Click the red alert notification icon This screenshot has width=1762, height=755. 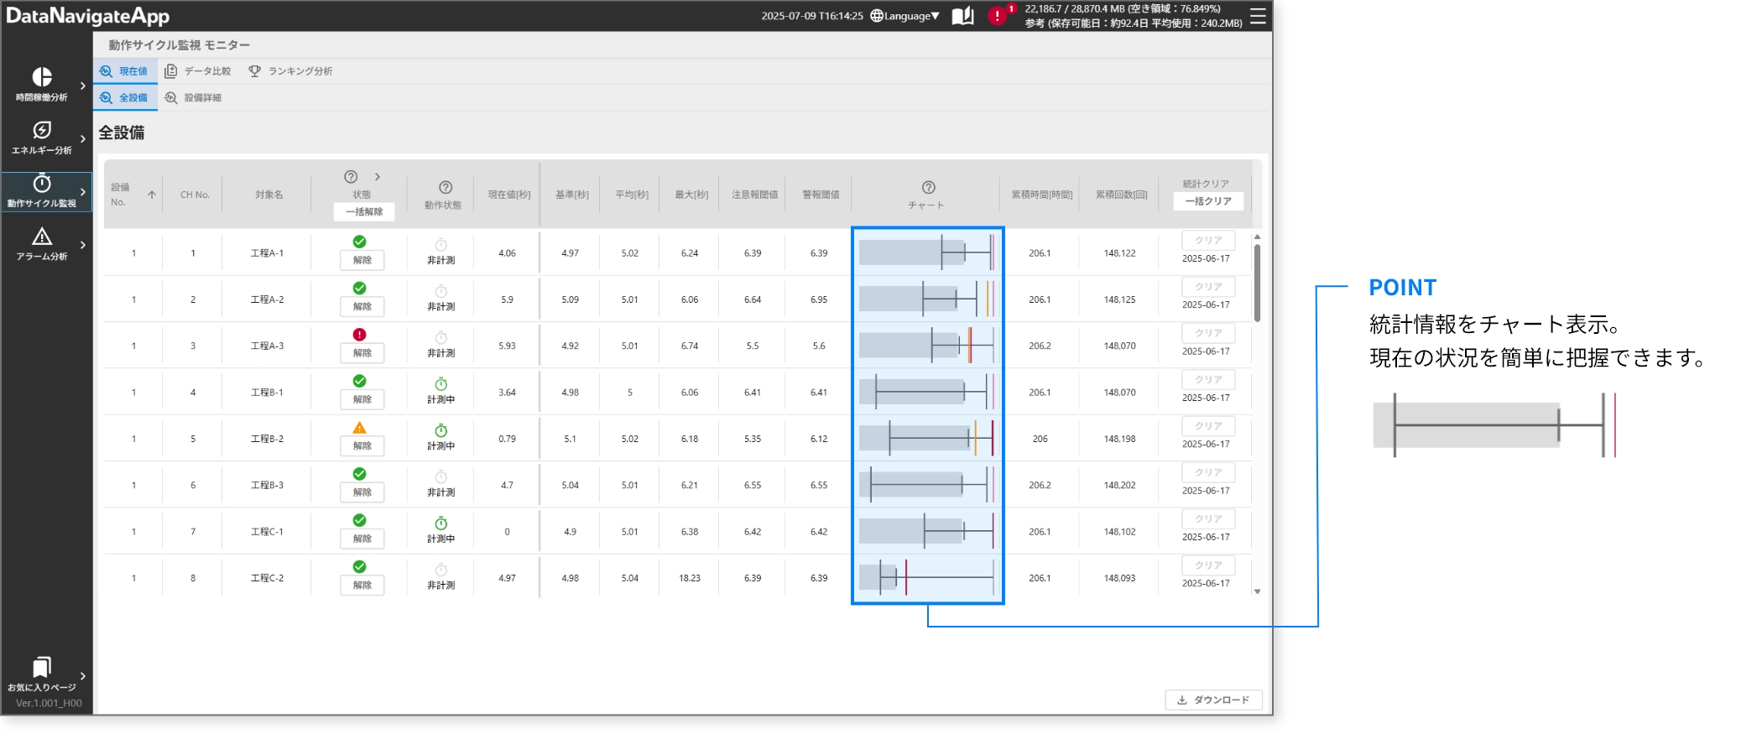coord(997,16)
